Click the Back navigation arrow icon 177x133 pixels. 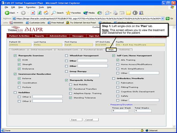7,13
